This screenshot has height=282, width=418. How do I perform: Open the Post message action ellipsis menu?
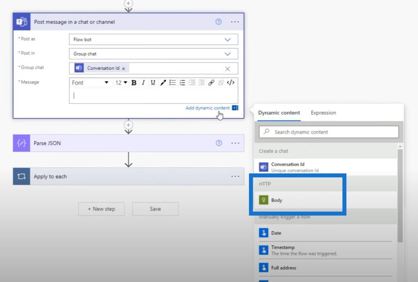click(x=235, y=22)
